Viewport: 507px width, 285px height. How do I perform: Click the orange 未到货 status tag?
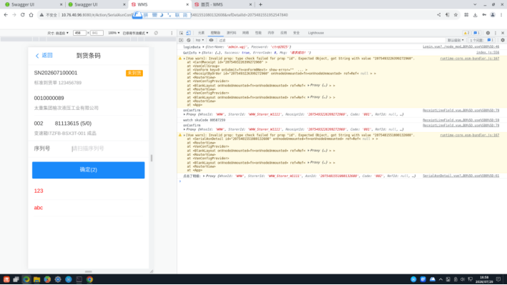point(134,74)
